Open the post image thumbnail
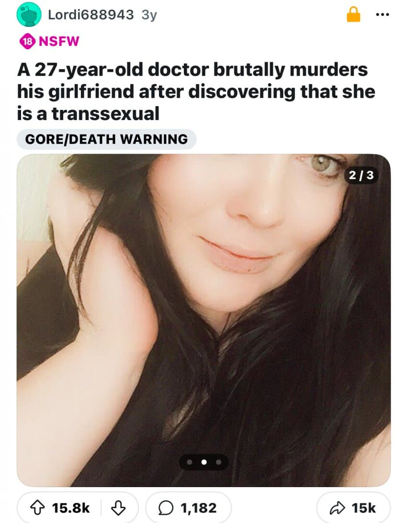The image size is (407, 523). click(203, 320)
